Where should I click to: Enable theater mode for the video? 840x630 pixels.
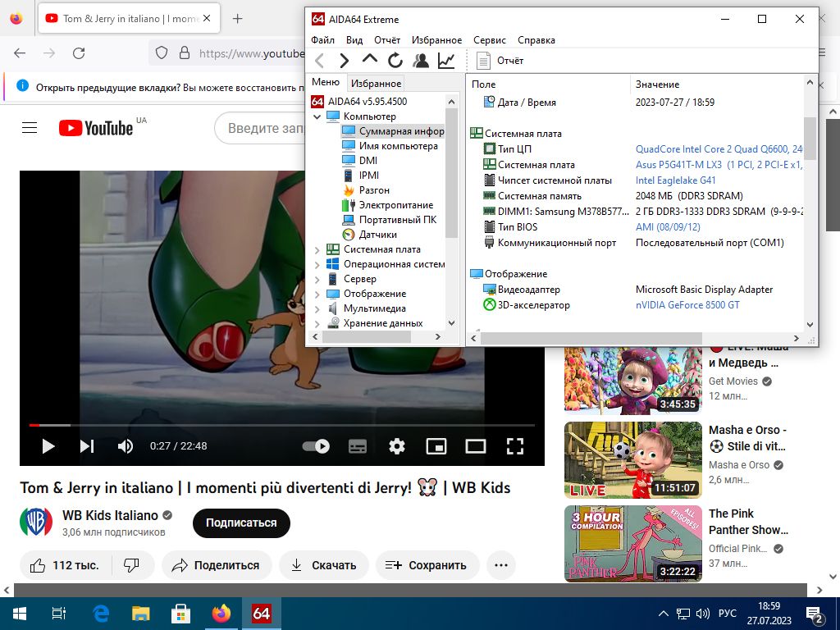tap(475, 445)
